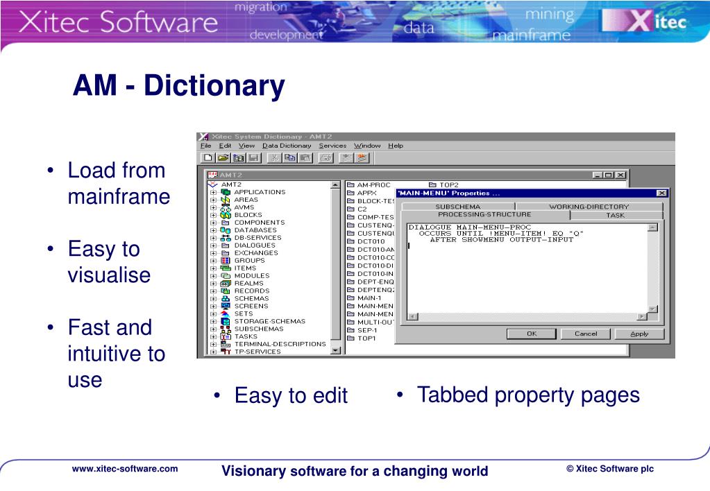Open the Window menu
710x491 pixels.
point(367,146)
